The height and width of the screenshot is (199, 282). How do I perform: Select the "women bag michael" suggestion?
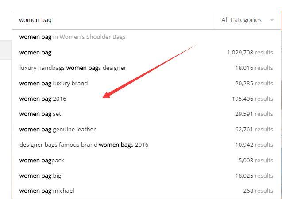click(x=47, y=191)
